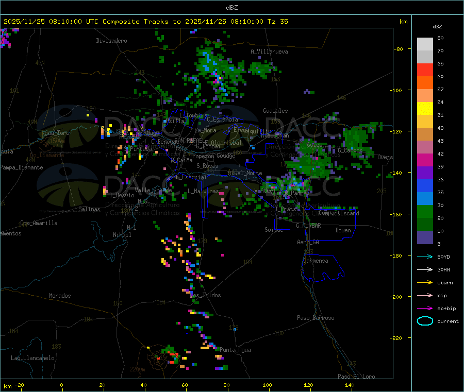464x392 pixels.
Task: Click the Paso_El_Loro map label
Action: [356, 377]
